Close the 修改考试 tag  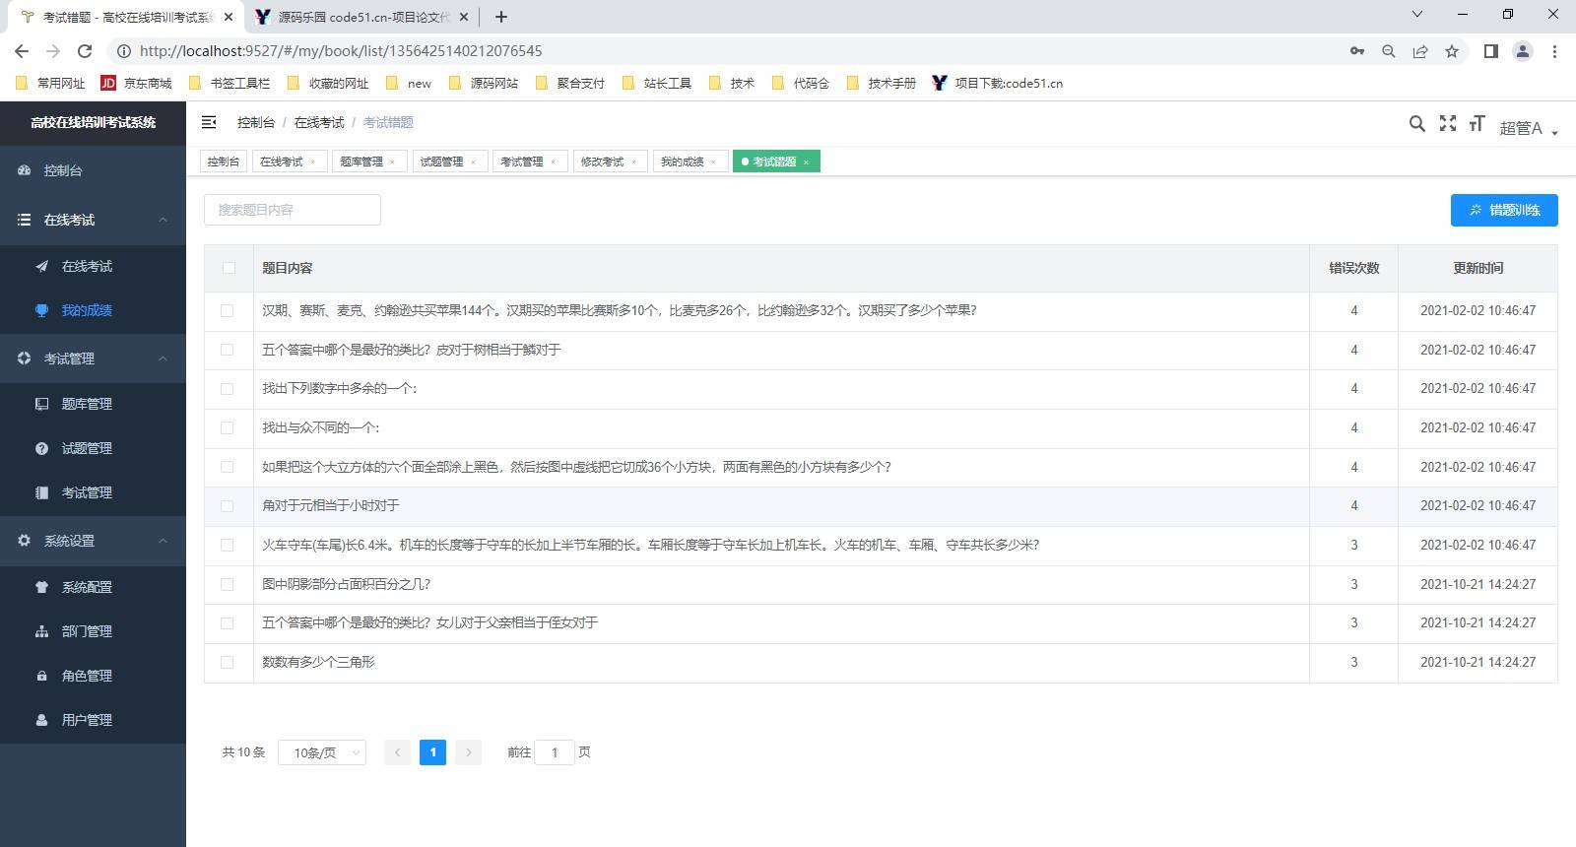click(633, 163)
